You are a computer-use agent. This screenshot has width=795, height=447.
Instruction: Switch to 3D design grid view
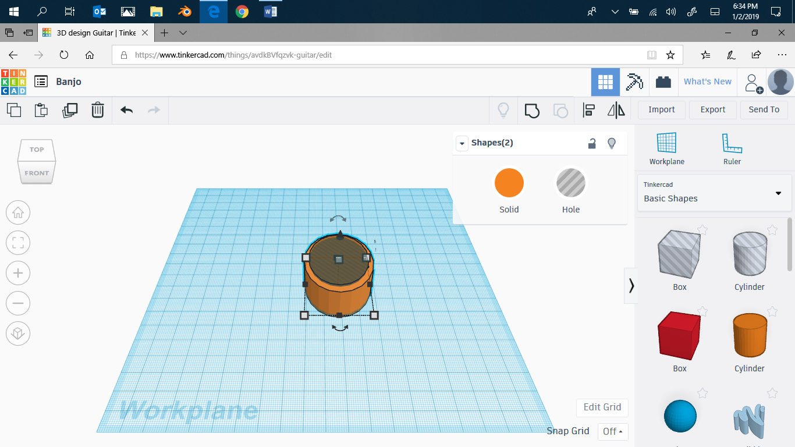coord(605,82)
